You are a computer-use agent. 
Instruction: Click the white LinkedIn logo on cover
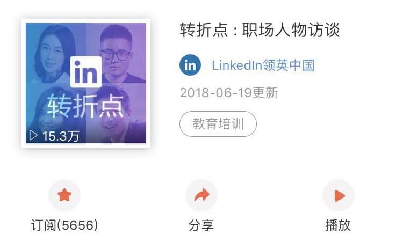pyautogui.click(x=86, y=72)
